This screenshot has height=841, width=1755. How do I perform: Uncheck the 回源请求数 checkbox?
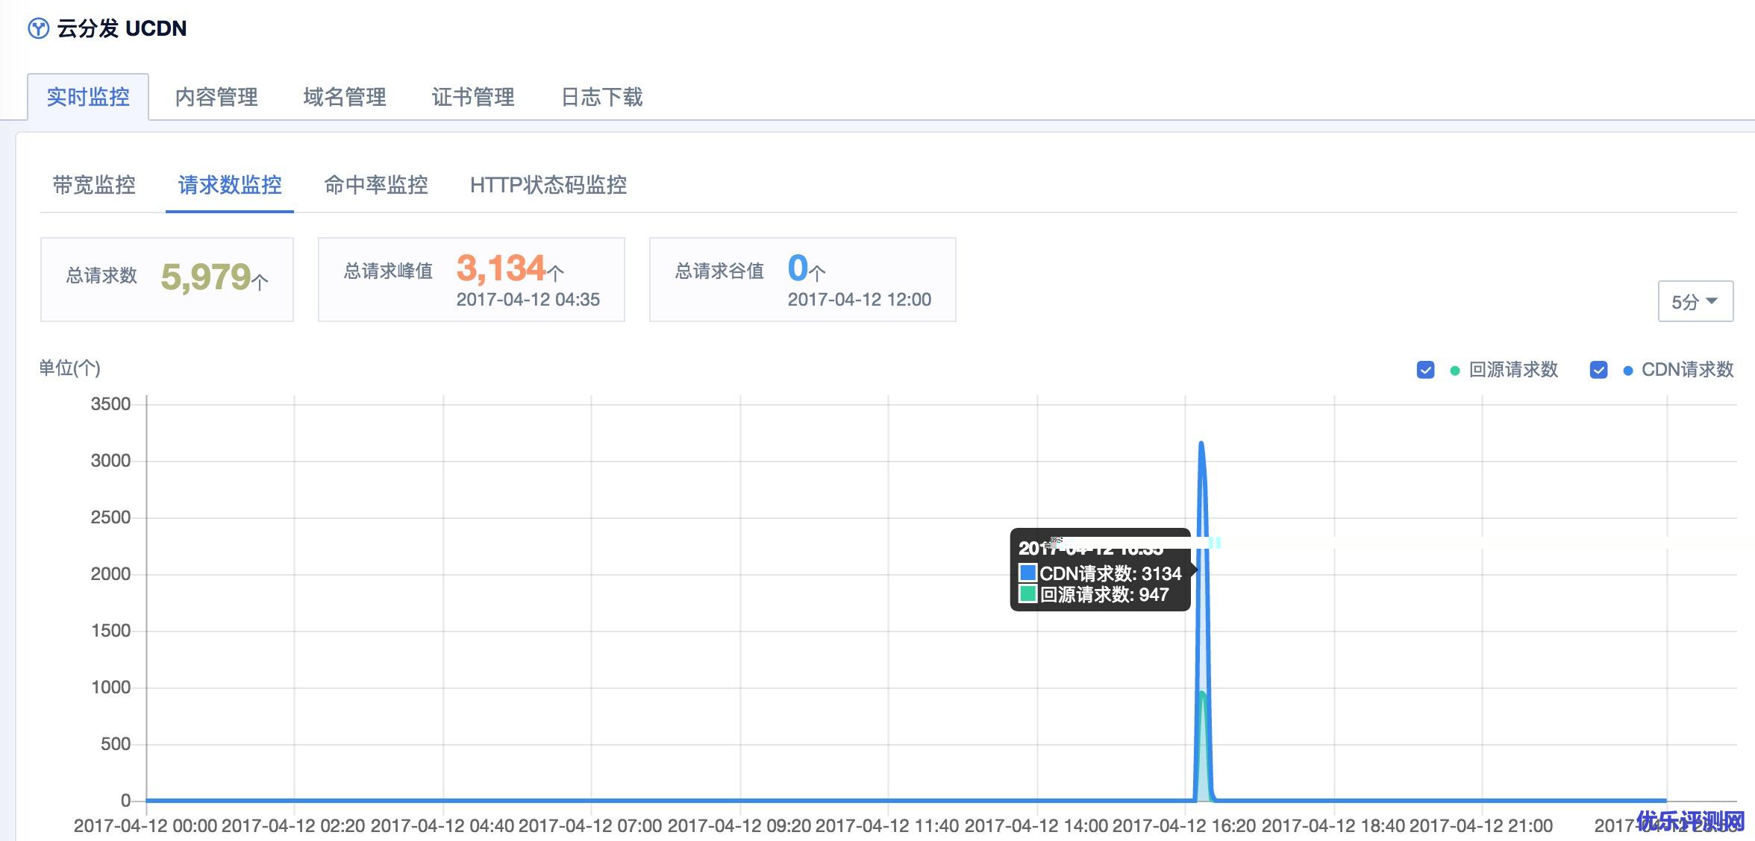point(1425,370)
